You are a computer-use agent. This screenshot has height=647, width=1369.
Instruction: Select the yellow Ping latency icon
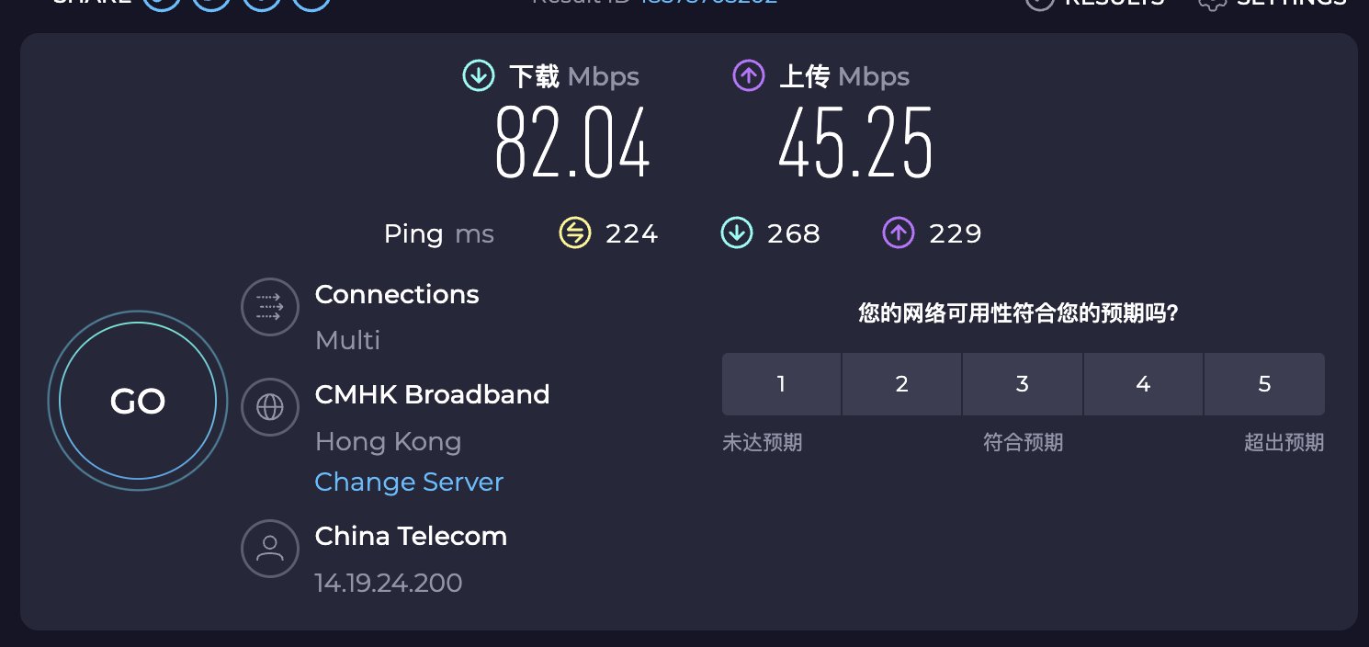[574, 233]
